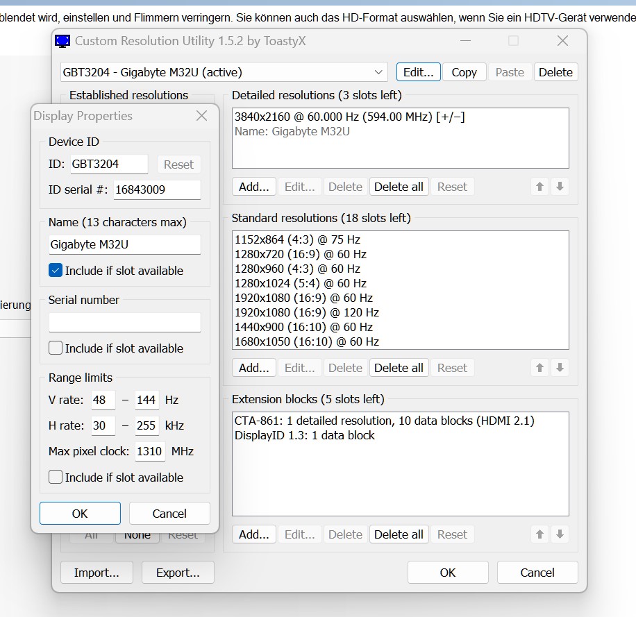The height and width of the screenshot is (617, 636).
Task: Click the ID serial number field
Action: (x=157, y=189)
